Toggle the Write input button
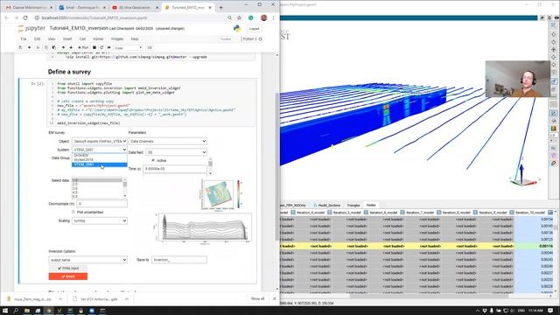 tap(68, 269)
